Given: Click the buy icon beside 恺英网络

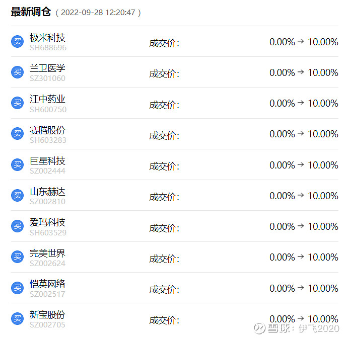Looking at the screenshot, I should click(18, 288).
